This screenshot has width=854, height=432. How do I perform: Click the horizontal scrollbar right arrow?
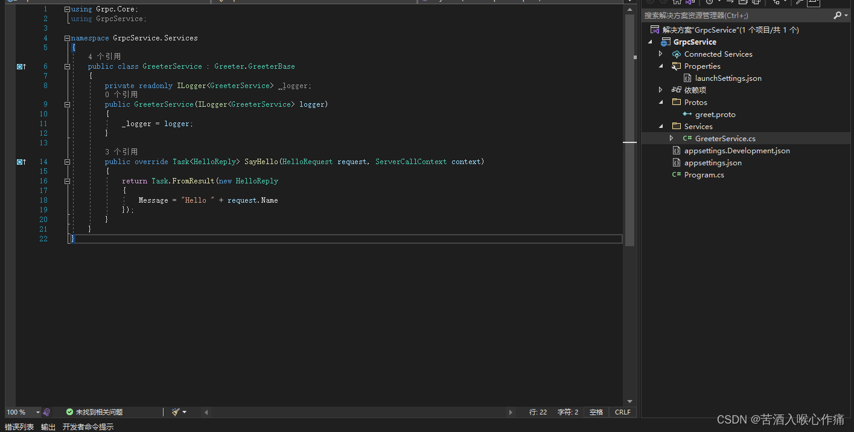click(x=511, y=412)
